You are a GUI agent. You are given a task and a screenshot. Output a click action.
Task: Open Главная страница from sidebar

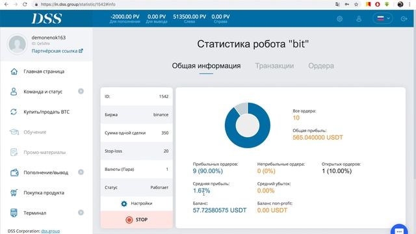(44, 71)
